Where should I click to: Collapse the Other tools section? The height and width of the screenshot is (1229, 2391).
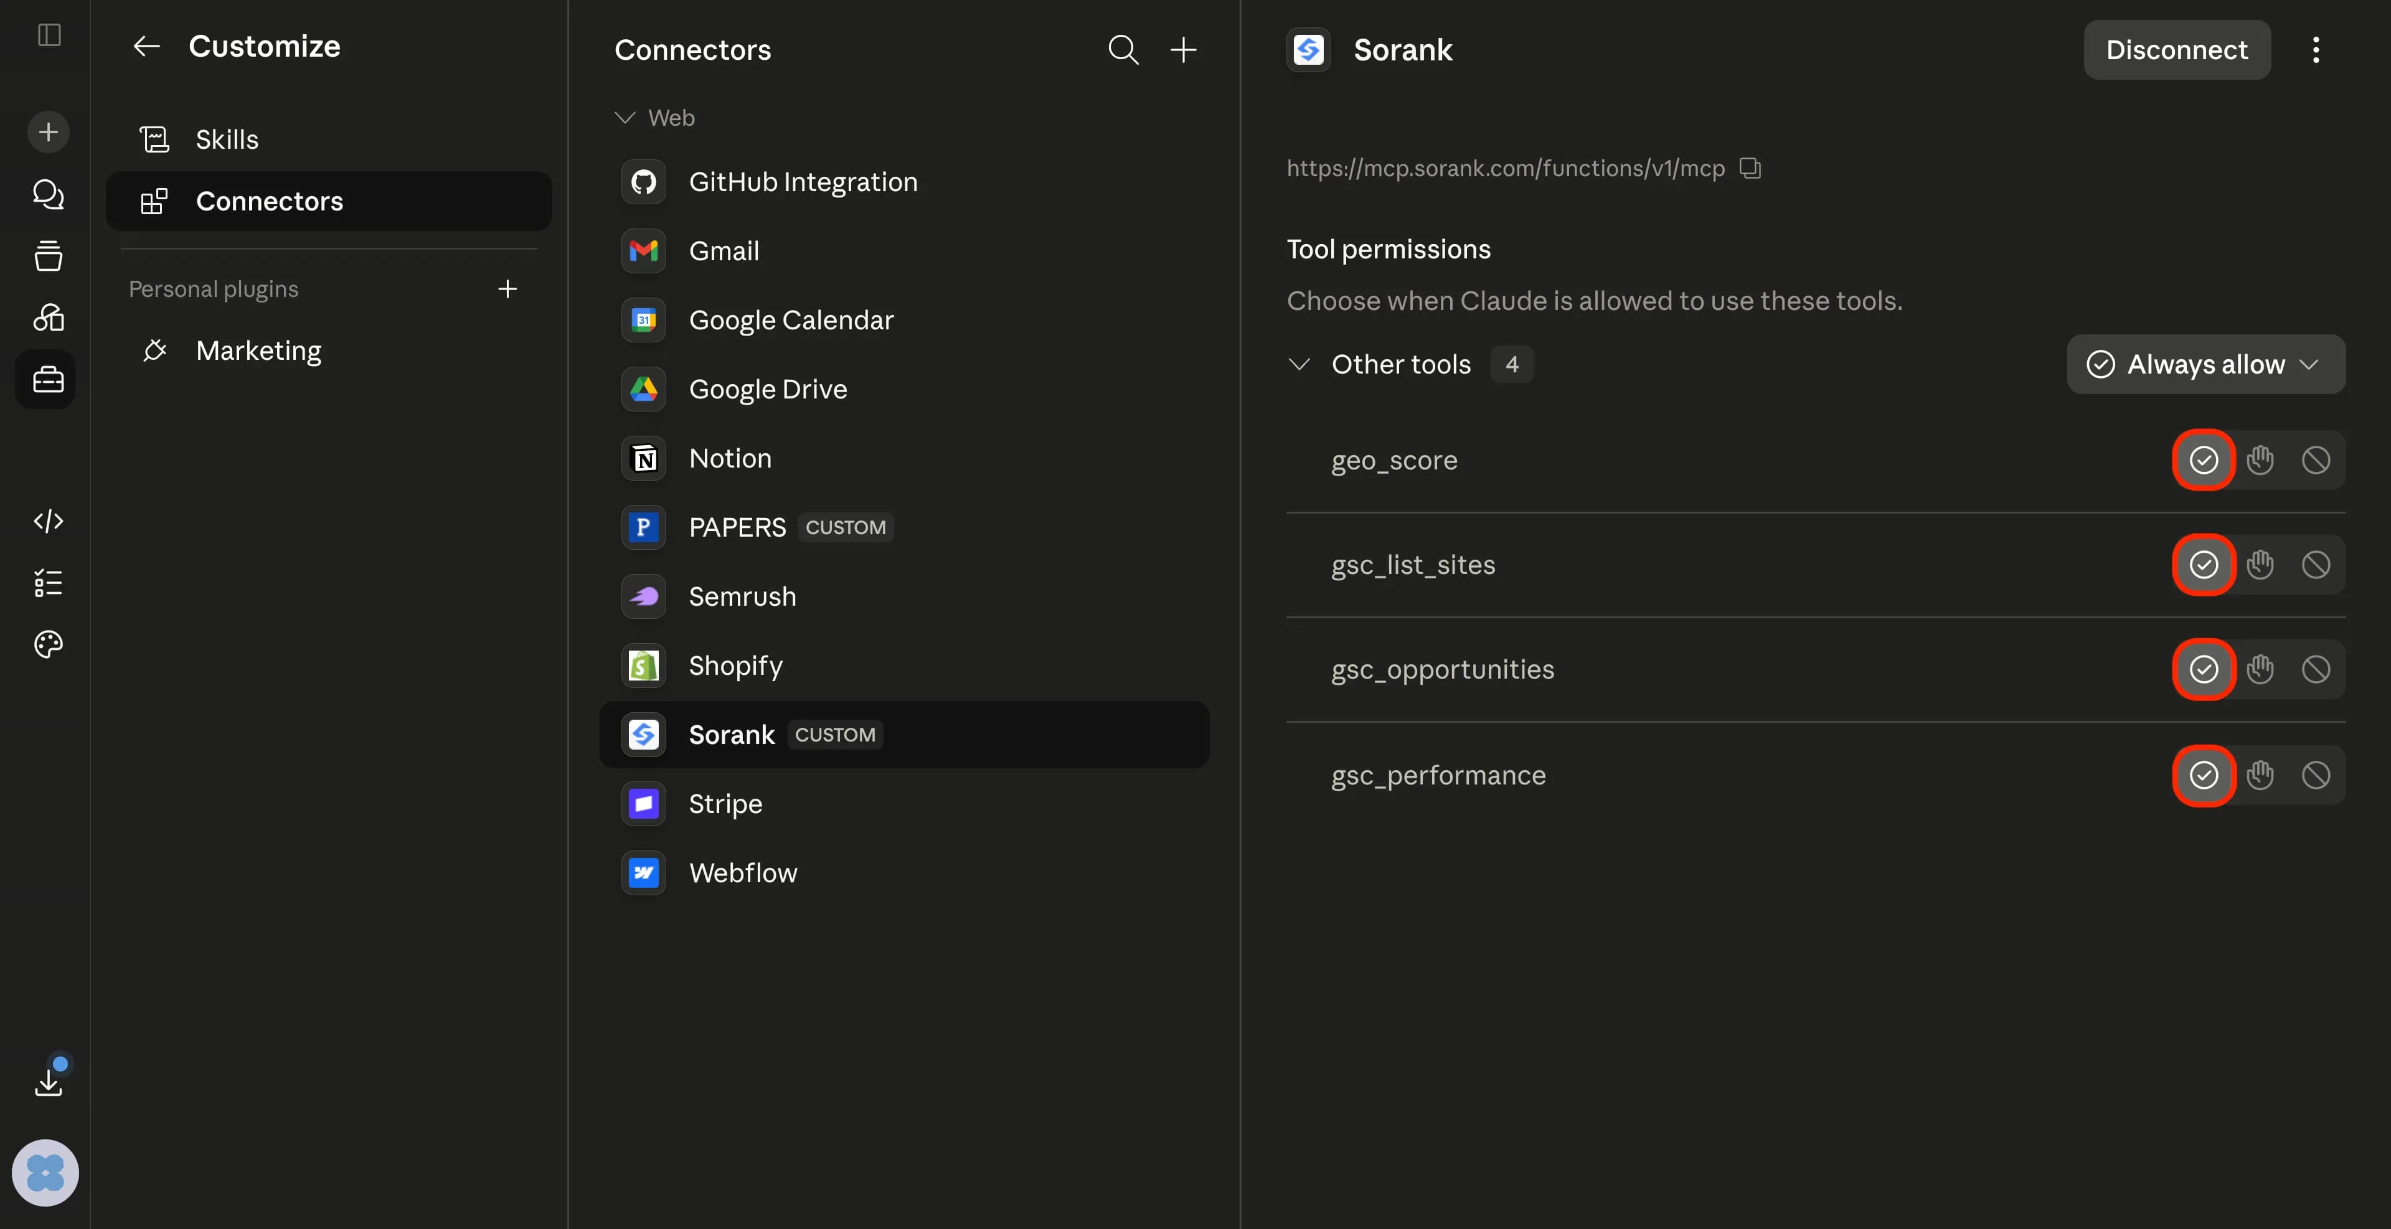pos(1299,365)
